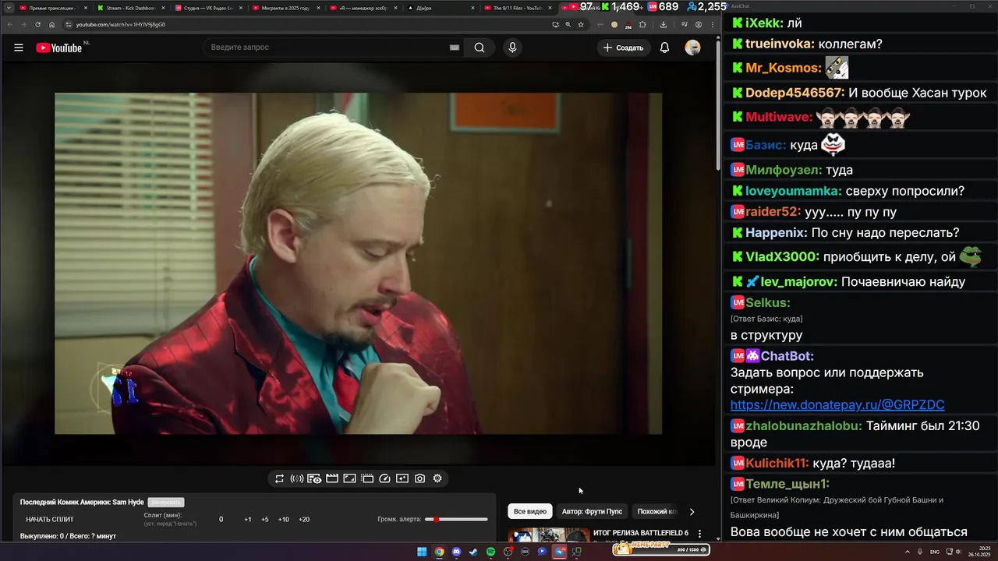Viewport: 998px width, 561px height.
Task: Enable loop from the player toolbar
Action: point(279,478)
